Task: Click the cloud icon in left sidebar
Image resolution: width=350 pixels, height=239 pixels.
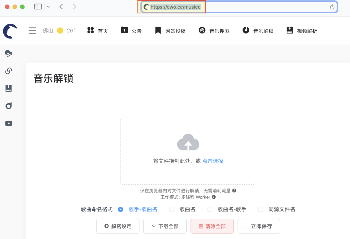Action: click(x=9, y=54)
